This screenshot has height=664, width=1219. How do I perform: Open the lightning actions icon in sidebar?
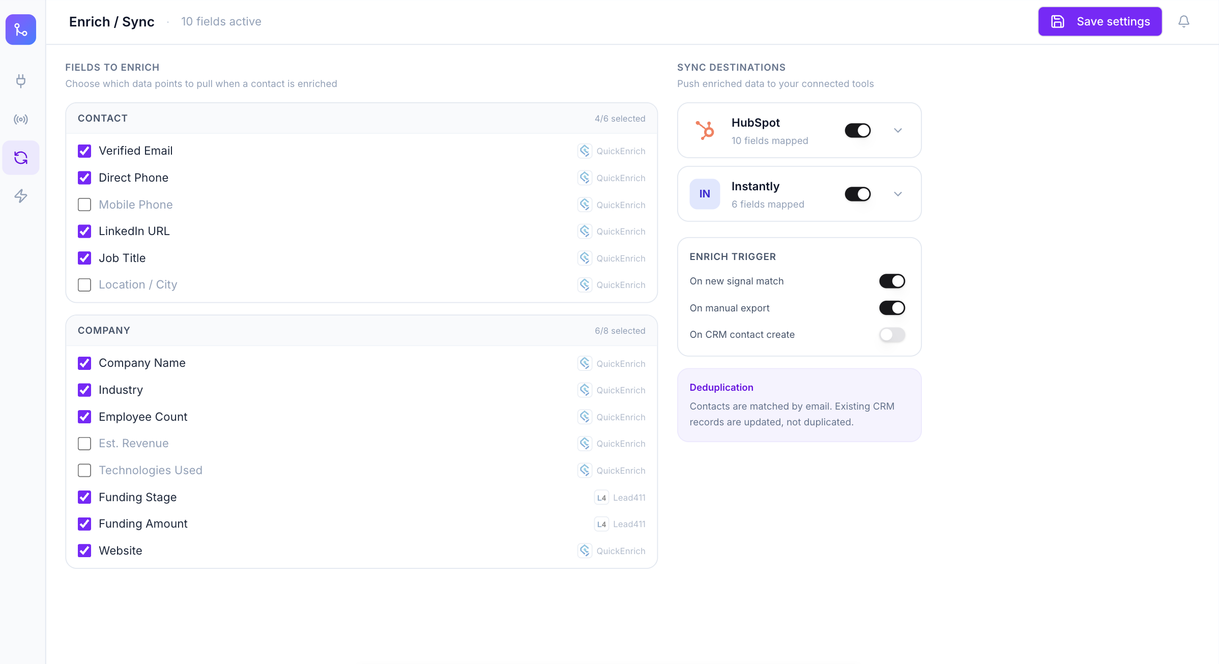pos(20,196)
